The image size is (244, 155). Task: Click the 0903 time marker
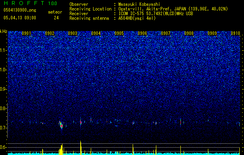click(x=73, y=33)
